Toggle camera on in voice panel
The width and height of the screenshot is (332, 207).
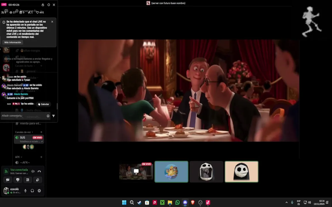click(x=7, y=180)
